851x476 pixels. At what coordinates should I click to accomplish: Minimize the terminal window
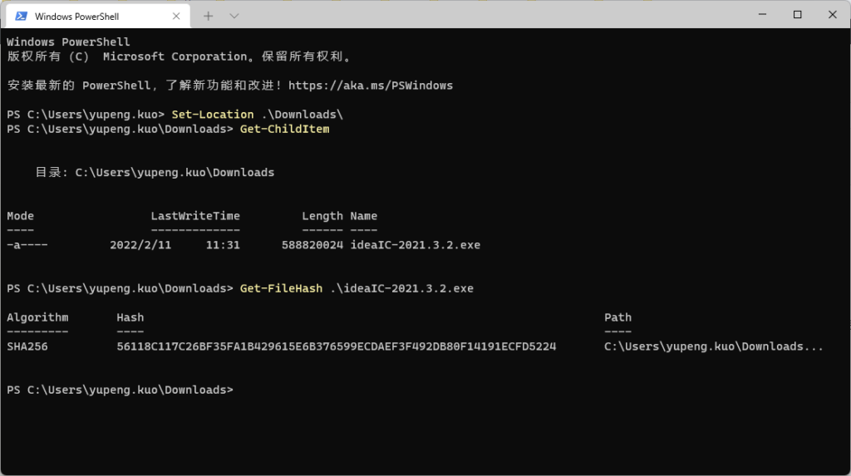coord(763,15)
